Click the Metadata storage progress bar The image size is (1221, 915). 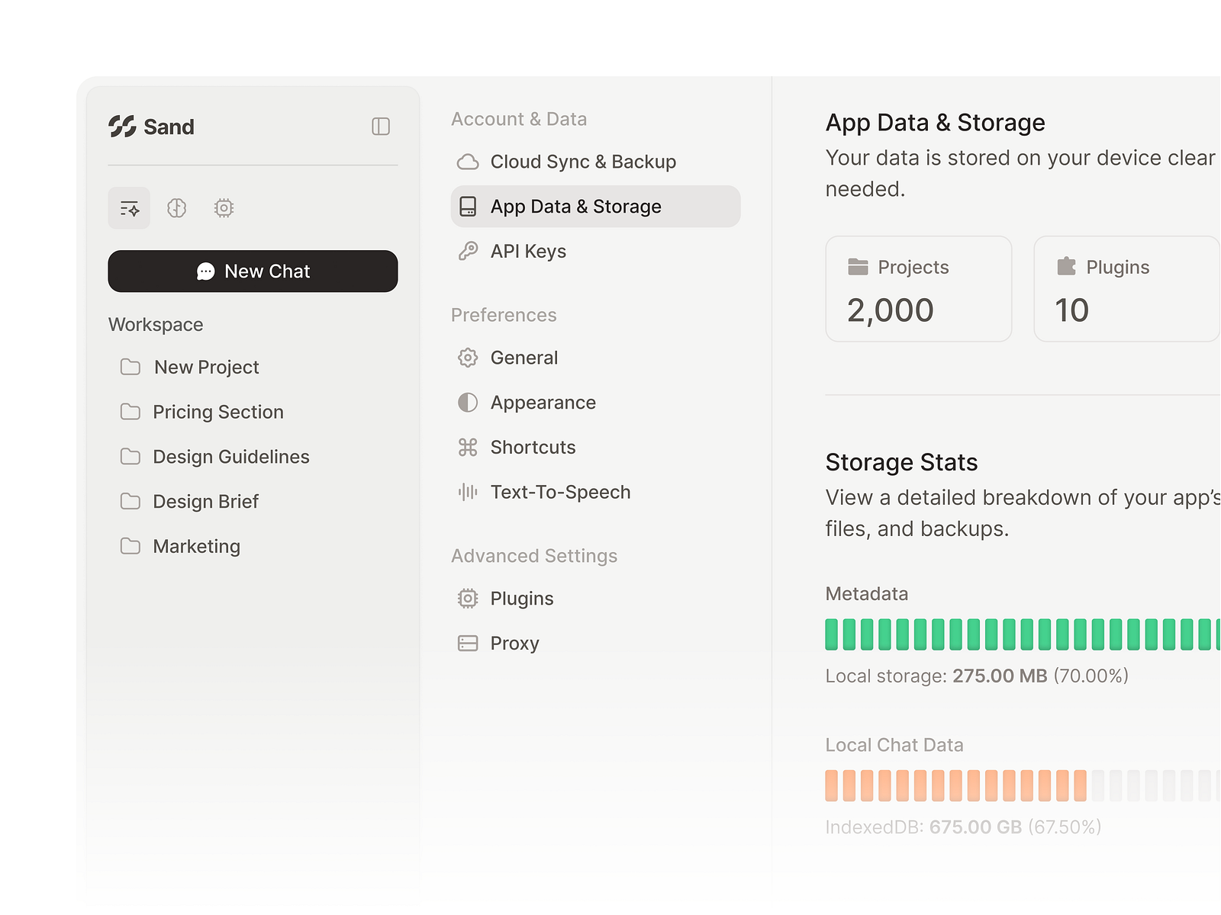1015,633
